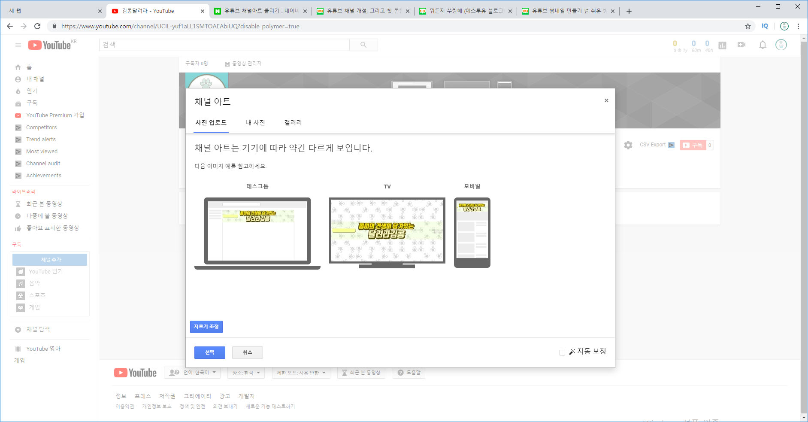Switch to 사진 업로드 tab
The height and width of the screenshot is (422, 808).
[x=211, y=122]
